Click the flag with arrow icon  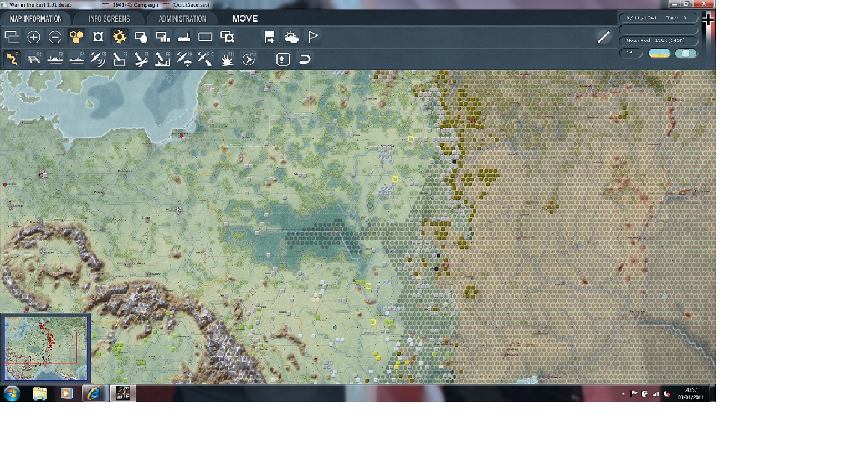(270, 37)
